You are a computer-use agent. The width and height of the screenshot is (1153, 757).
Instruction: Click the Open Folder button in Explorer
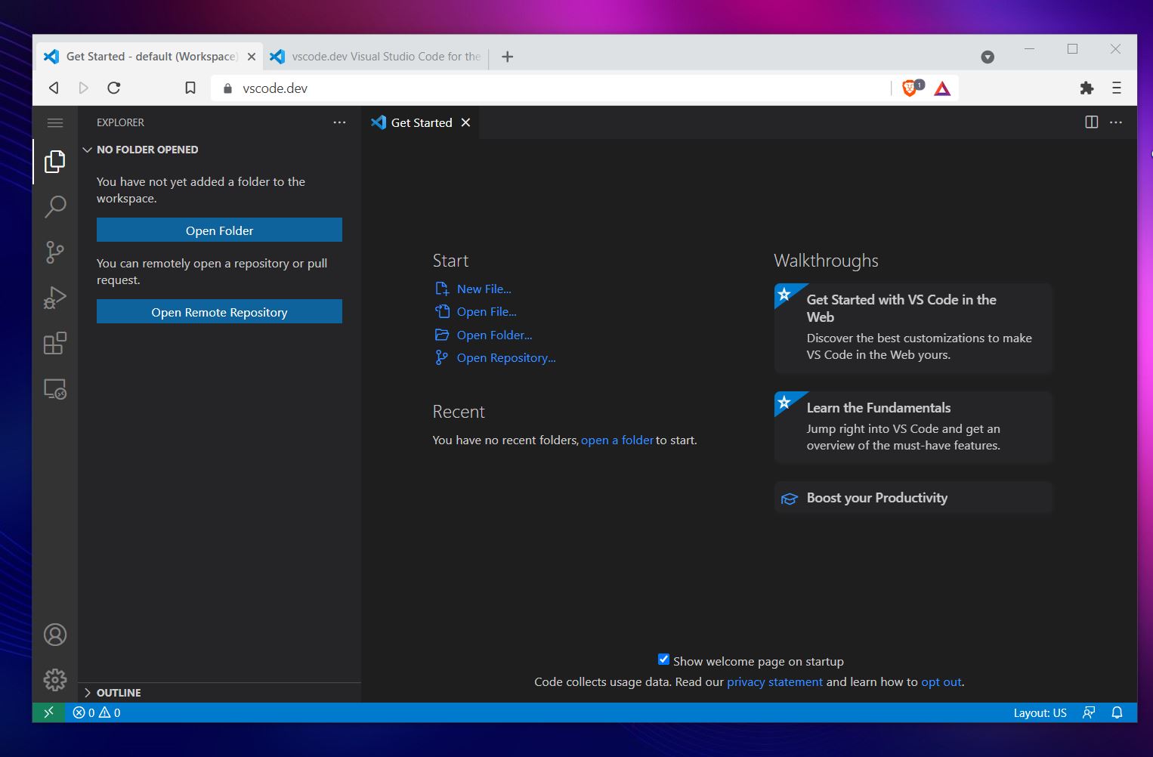[219, 230]
